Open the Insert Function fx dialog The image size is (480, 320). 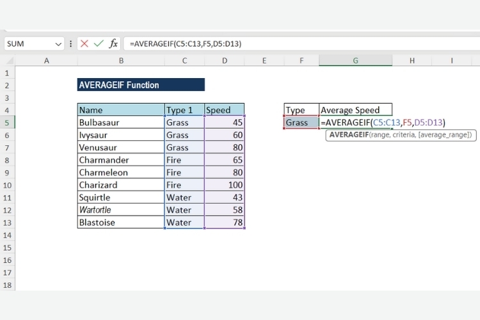pyautogui.click(x=113, y=44)
